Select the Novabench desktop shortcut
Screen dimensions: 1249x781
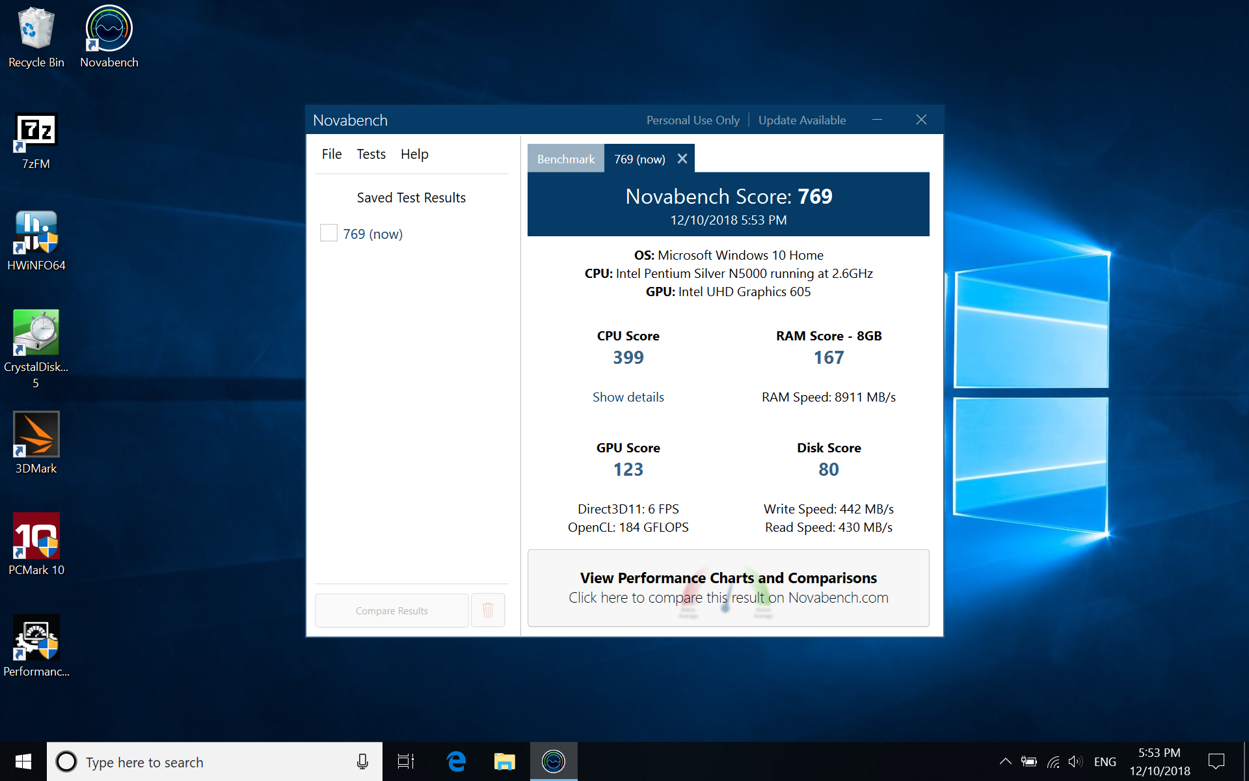point(109,38)
